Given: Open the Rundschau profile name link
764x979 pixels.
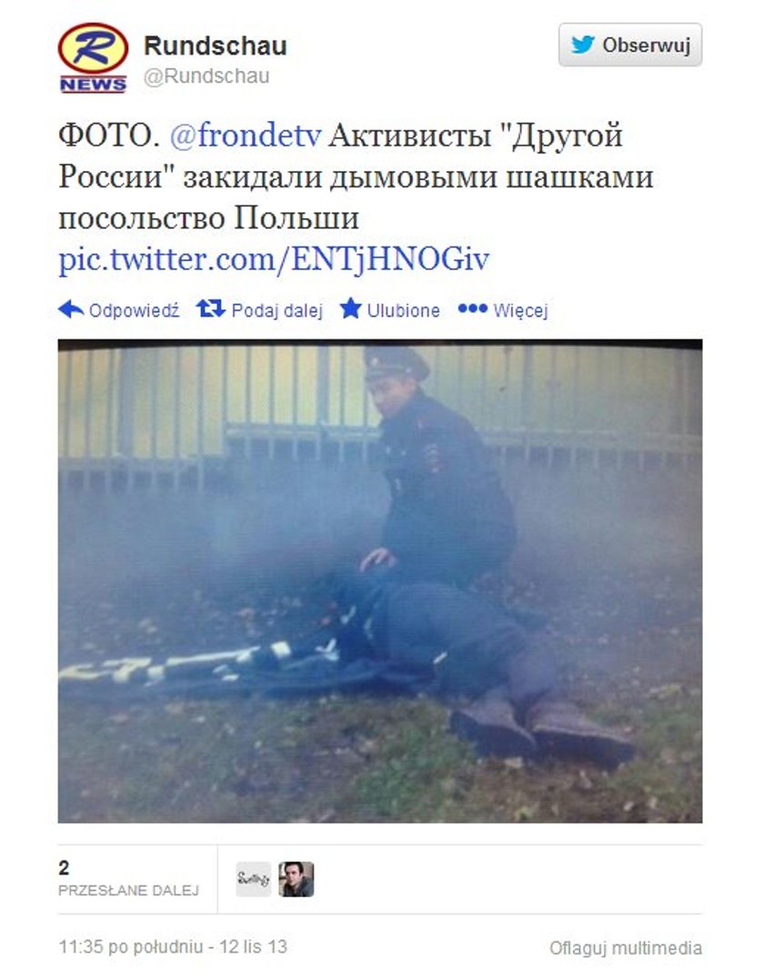Looking at the screenshot, I should (x=216, y=45).
